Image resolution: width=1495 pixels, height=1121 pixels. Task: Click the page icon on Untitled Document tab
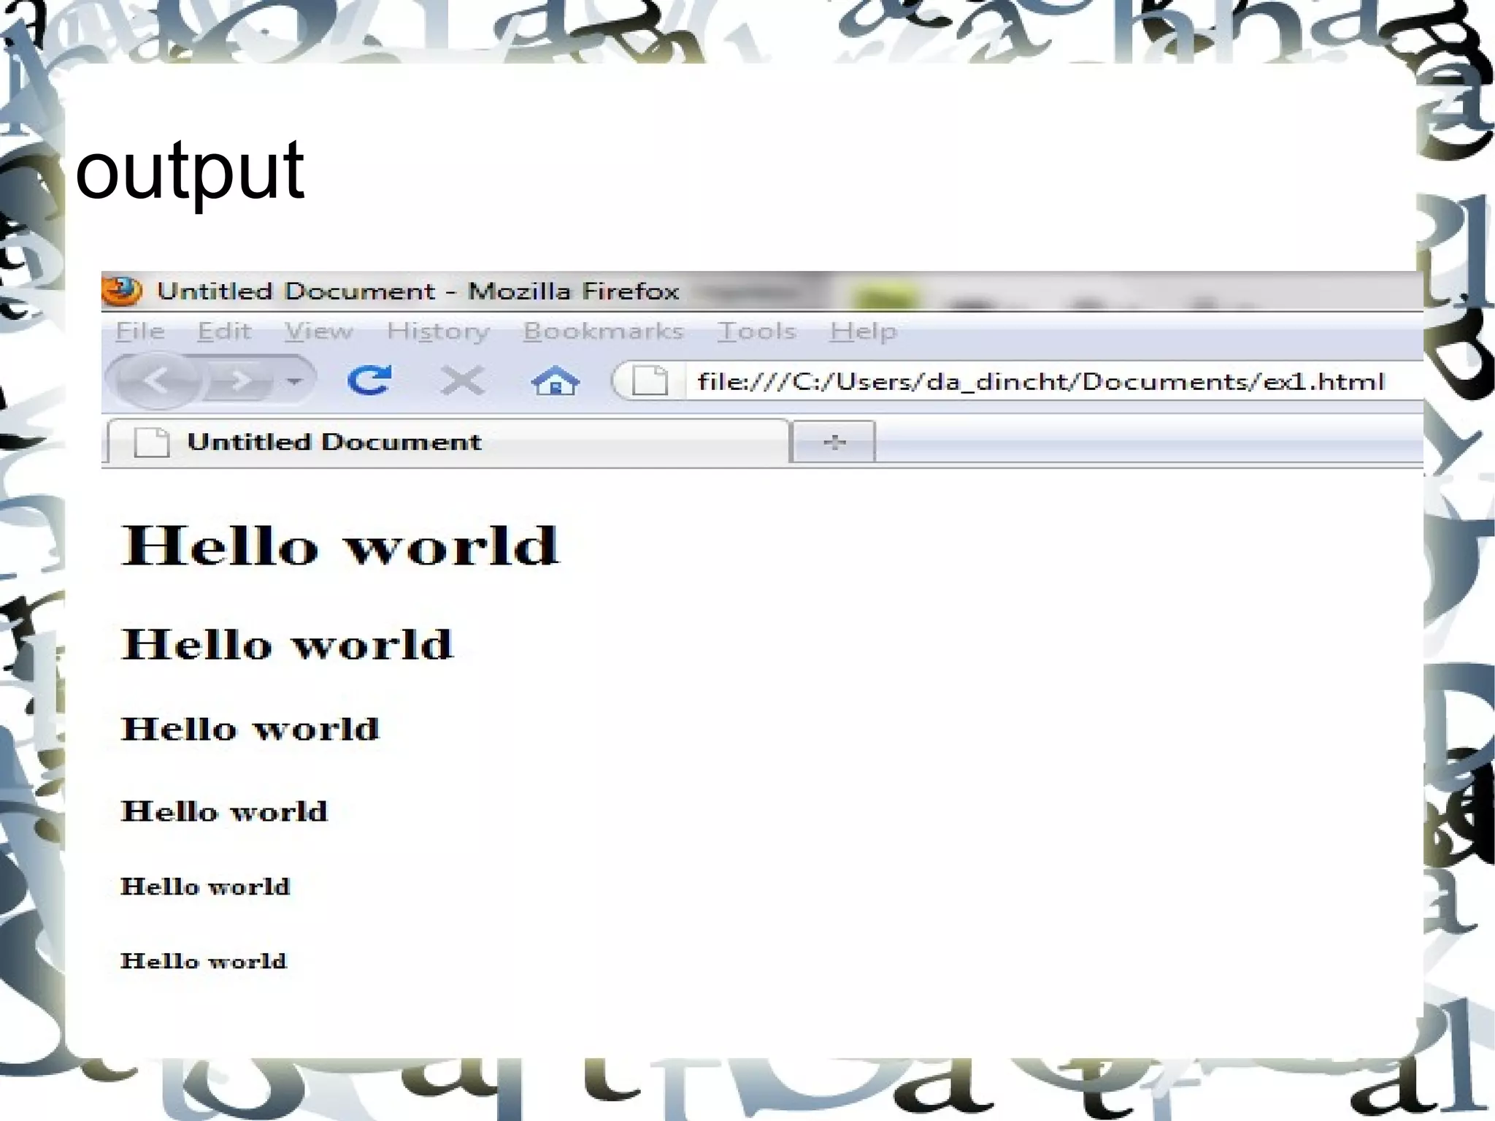[152, 443]
